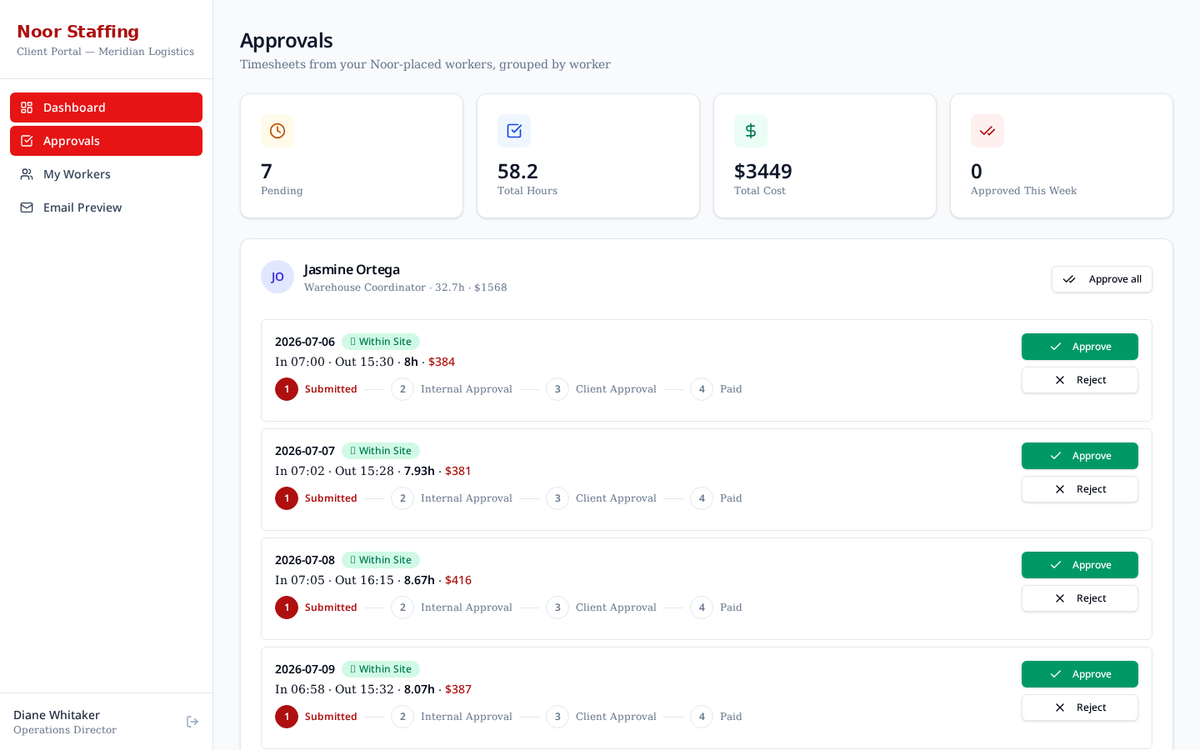This screenshot has width=1200, height=750.
Task: Click step 4 Paid circle for 2026-07-06
Action: point(702,389)
